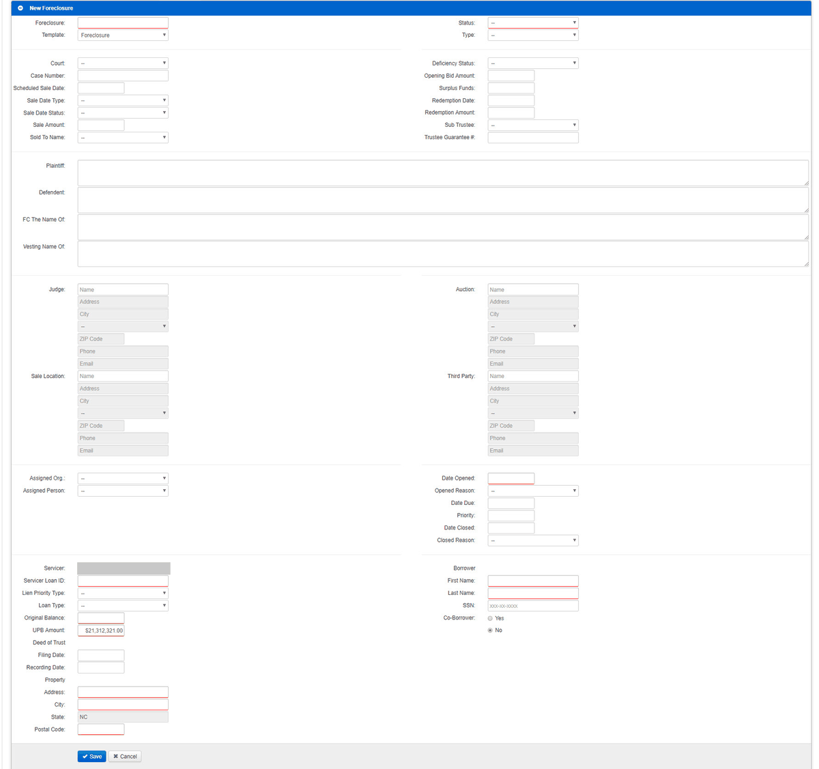The width and height of the screenshot is (819, 769).
Task: Click the Plaintiff text area
Action: (x=443, y=173)
